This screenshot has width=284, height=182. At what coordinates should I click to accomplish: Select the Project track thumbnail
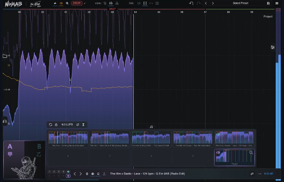pyautogui.click(x=235, y=158)
